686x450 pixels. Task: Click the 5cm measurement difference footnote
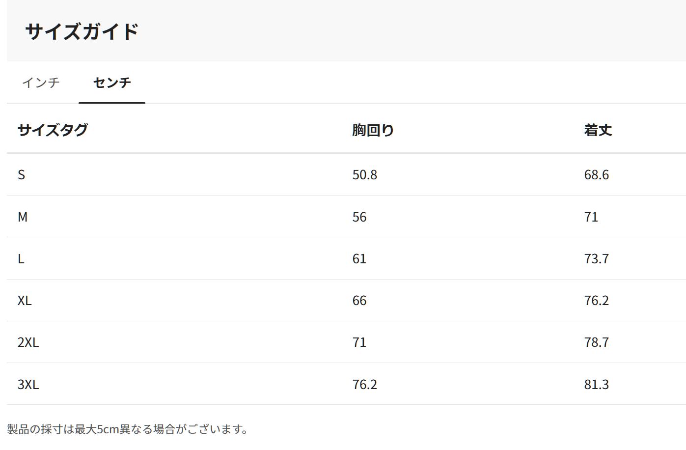[x=128, y=429]
